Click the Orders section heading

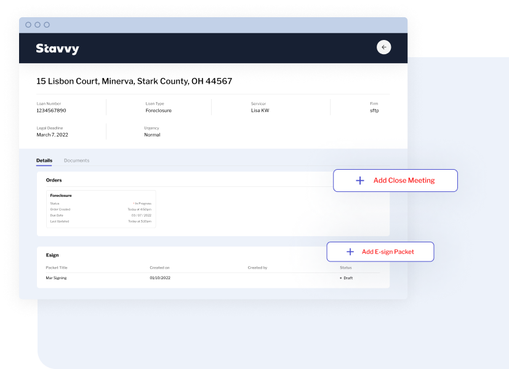click(x=54, y=180)
